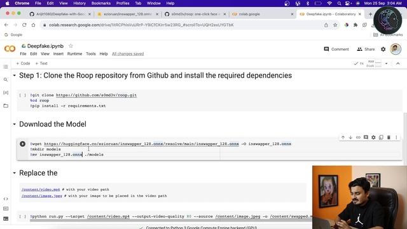Collapse the header with chevron up

coord(397,64)
